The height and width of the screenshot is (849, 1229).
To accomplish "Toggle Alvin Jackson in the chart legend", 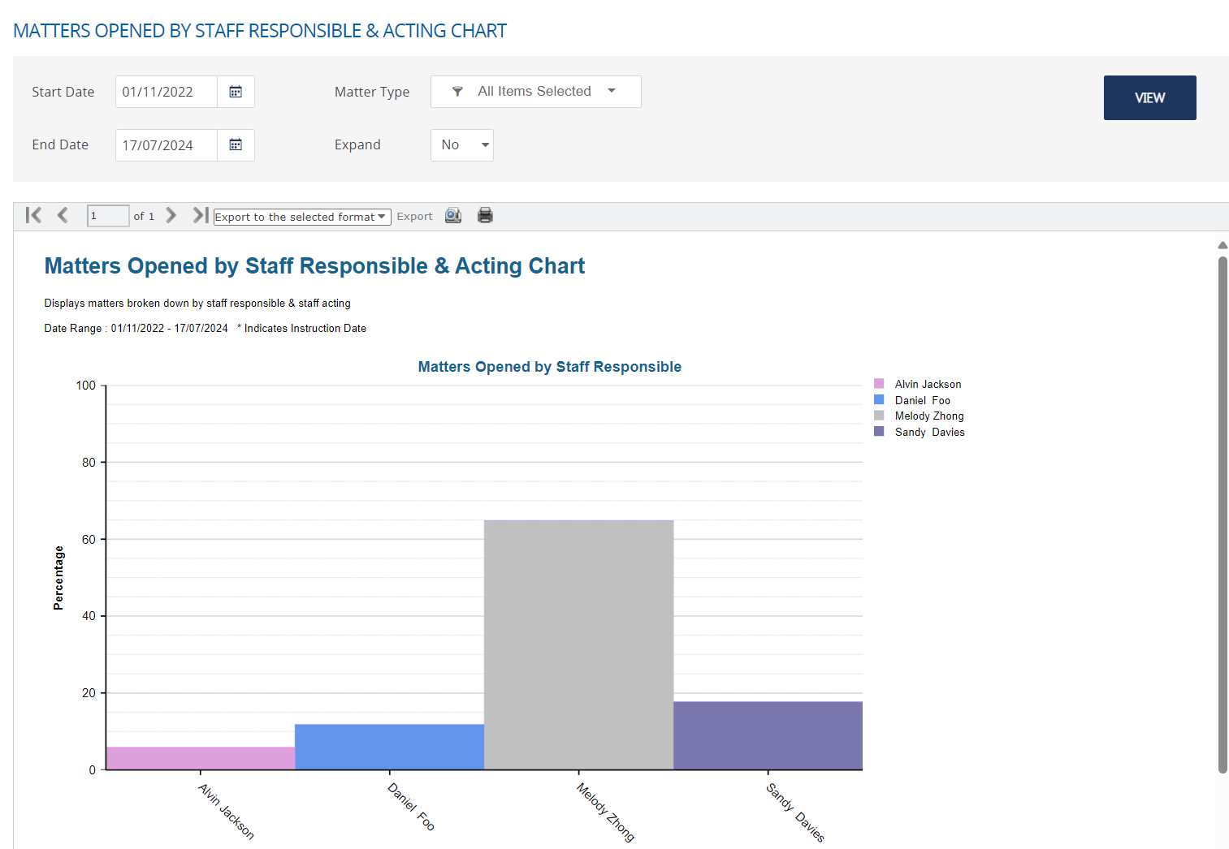I will click(x=927, y=383).
